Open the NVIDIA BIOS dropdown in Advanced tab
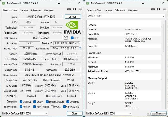Screen dimensions: 168x117 tap(126, 16)
